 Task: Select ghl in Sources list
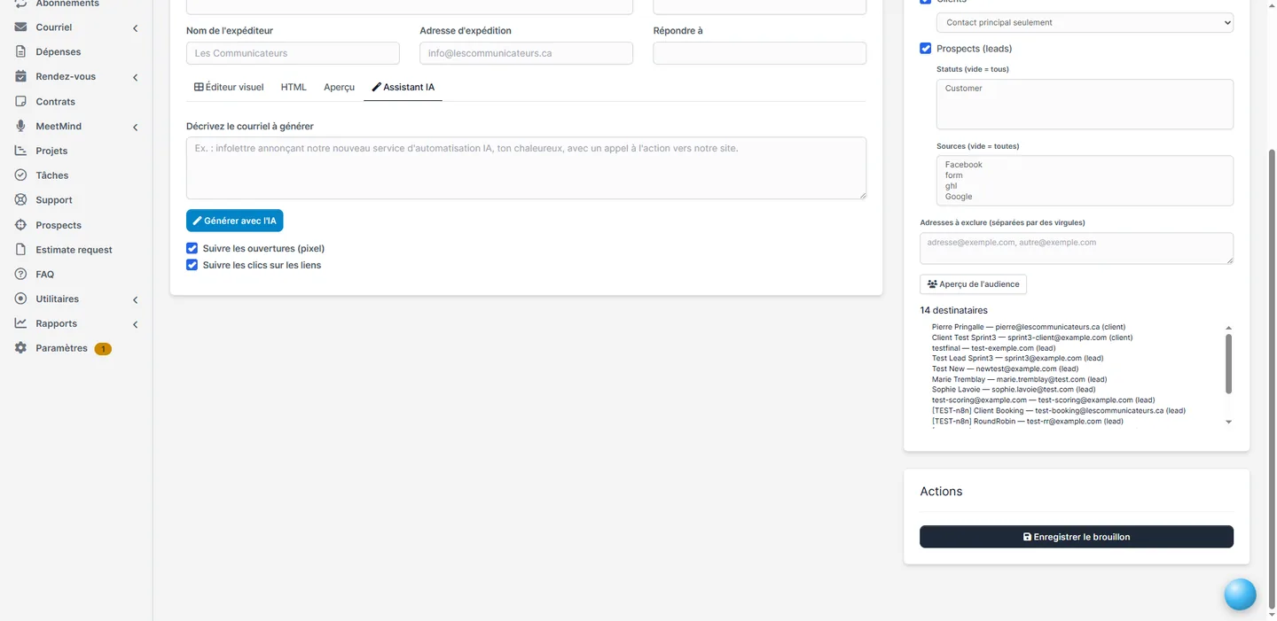point(951,186)
